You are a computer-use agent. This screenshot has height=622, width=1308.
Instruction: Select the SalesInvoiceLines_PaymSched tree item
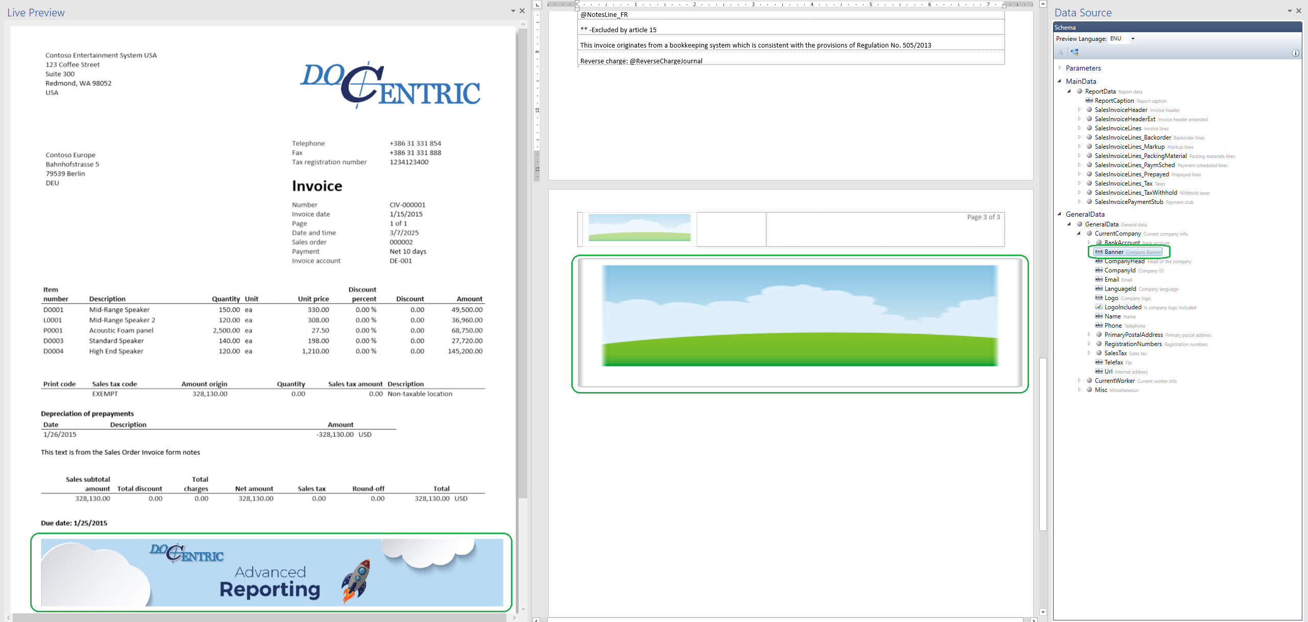click(1134, 165)
